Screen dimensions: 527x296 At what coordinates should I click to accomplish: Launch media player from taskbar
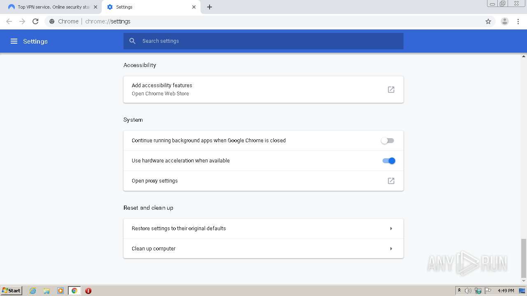(x=61, y=291)
